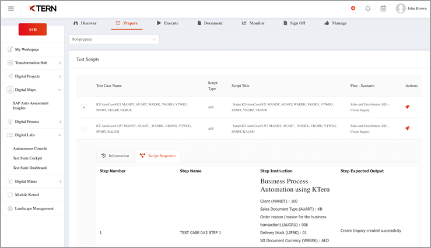Click the John Brown username
The width and height of the screenshot is (431, 248).
(x=417, y=9)
